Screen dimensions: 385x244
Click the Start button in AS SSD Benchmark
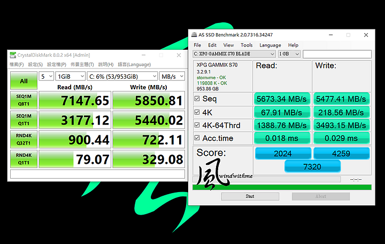pos(250,196)
